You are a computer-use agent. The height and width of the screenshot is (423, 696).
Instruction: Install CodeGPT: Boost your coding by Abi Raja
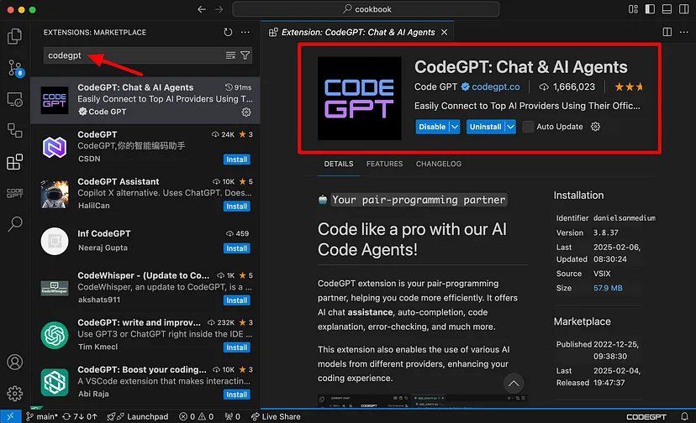[x=236, y=394]
